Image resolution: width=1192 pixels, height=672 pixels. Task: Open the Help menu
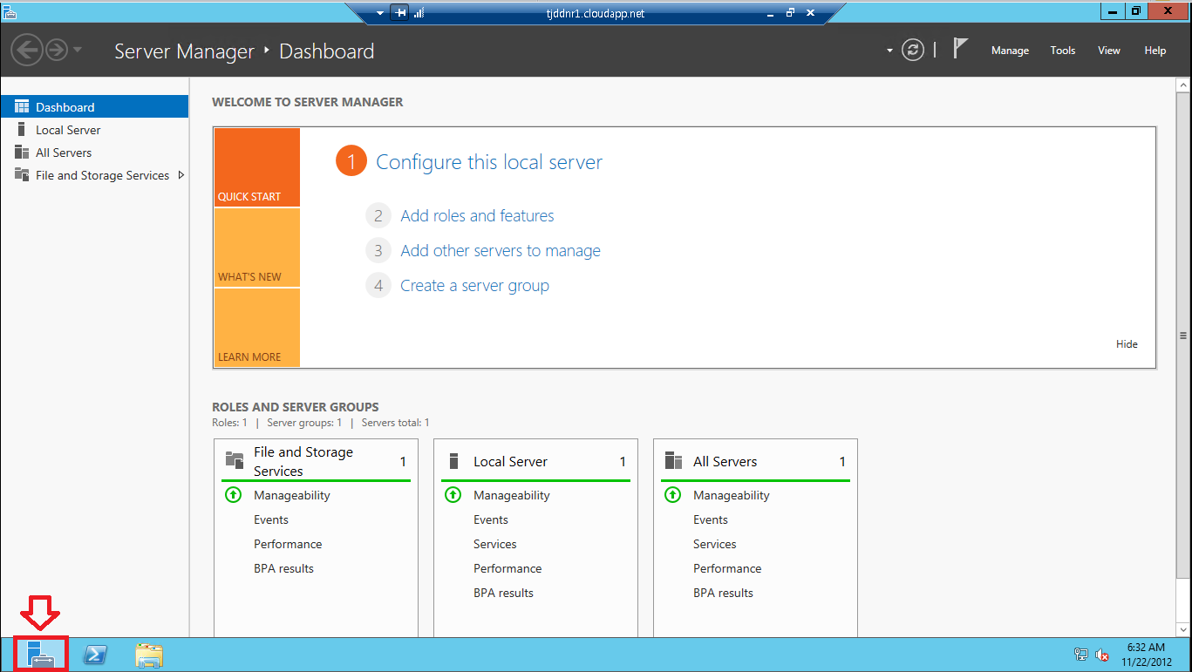pyautogui.click(x=1155, y=51)
